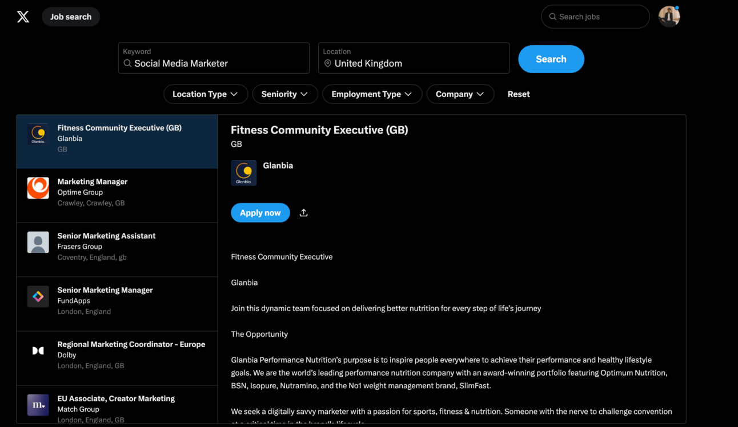Viewport: 738px width, 427px height.
Task: Focus the Location input field
Action: 414,58
